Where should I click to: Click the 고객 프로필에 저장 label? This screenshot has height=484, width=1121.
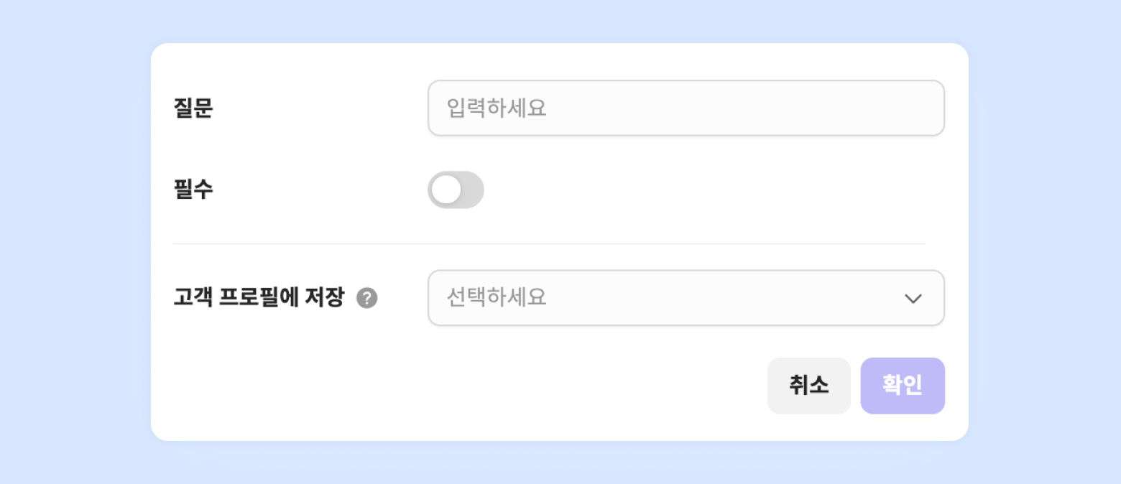(259, 298)
